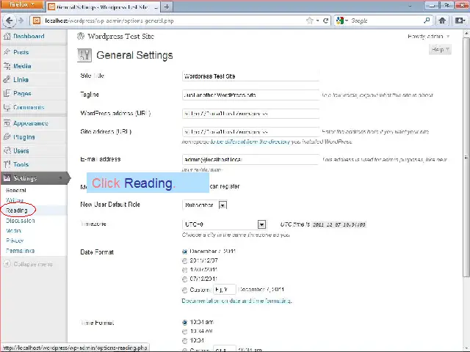Open the search engine selector arrow
The height and width of the screenshot is (352, 470).
347,21
